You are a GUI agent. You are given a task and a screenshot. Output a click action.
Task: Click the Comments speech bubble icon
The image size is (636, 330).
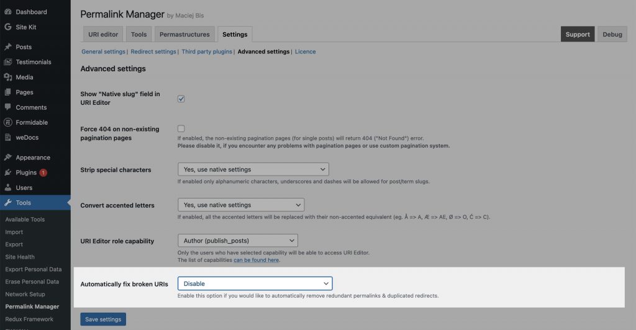point(7,107)
